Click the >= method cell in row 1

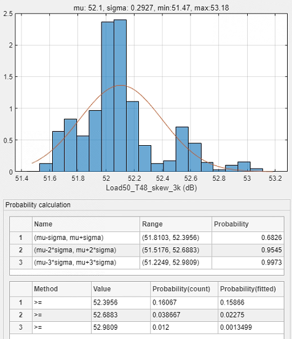[x=61, y=303]
